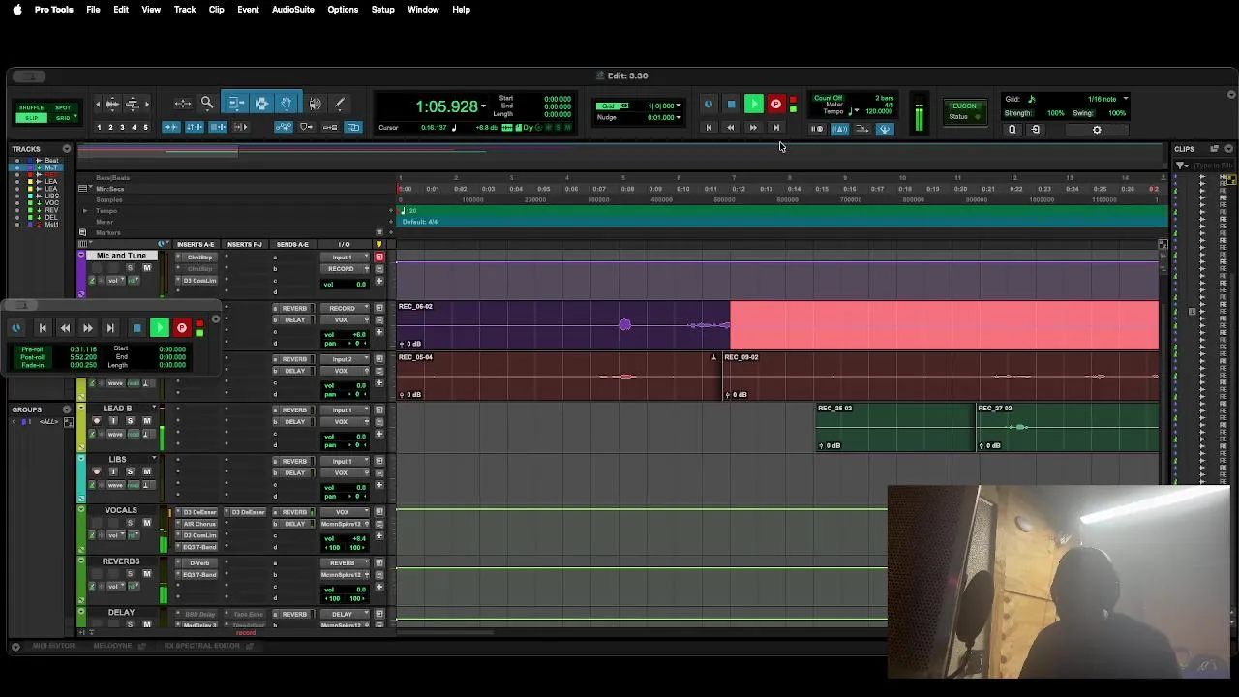This screenshot has width=1239, height=697.
Task: Select the REC_09-02 clip
Action: click(x=941, y=376)
